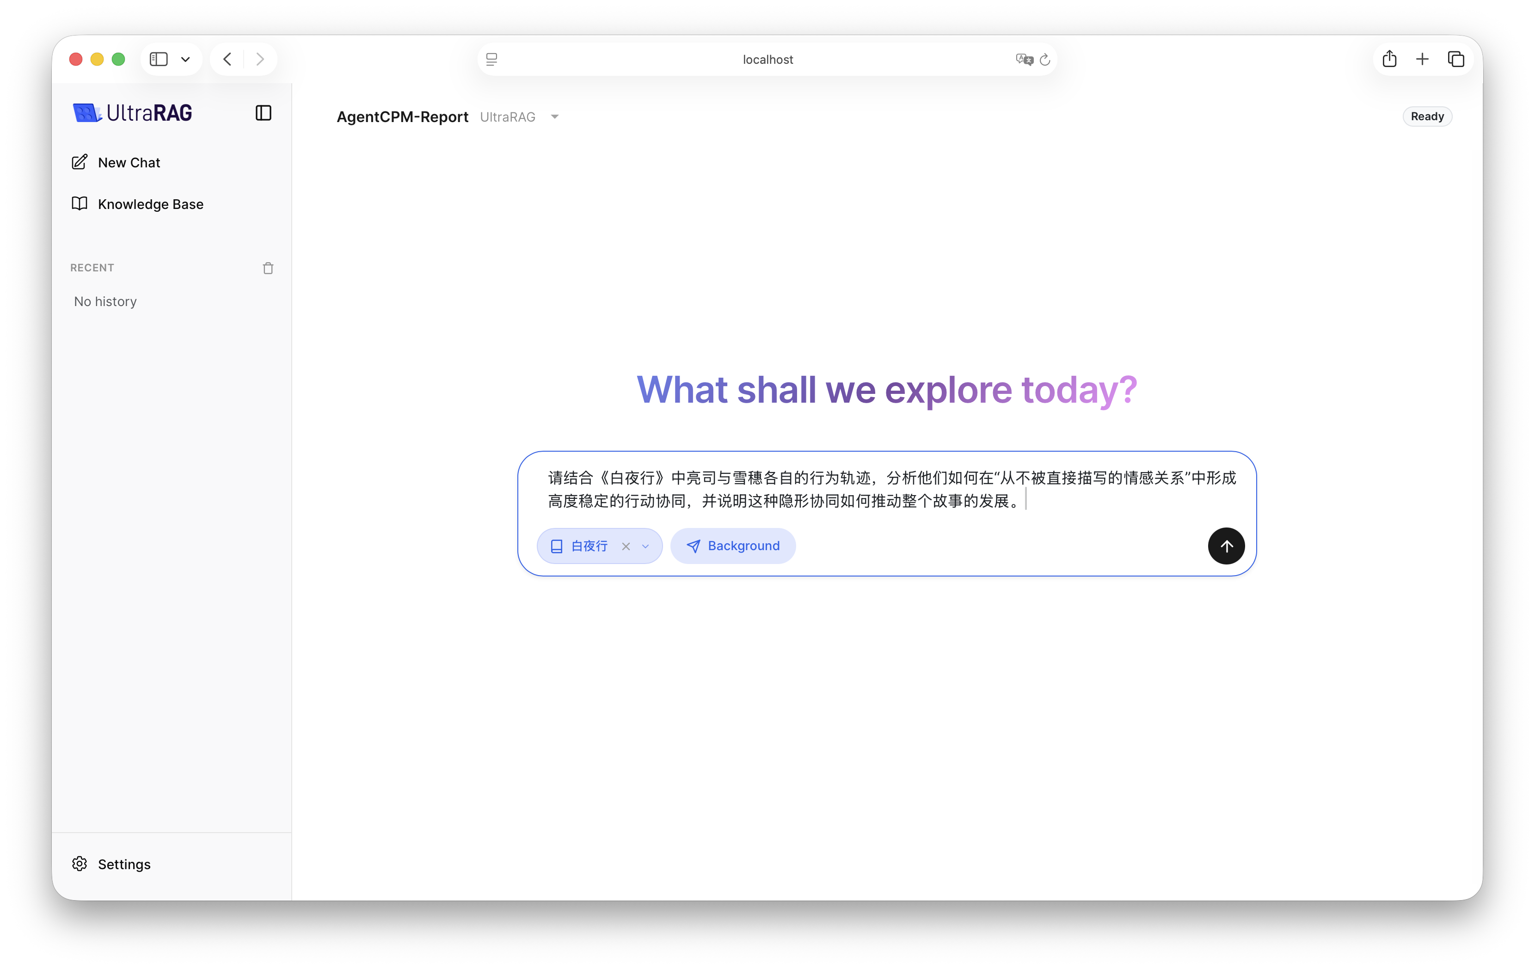The width and height of the screenshot is (1535, 969).
Task: Open the AgentCPM-Report pipeline dropdown
Action: pyautogui.click(x=554, y=117)
